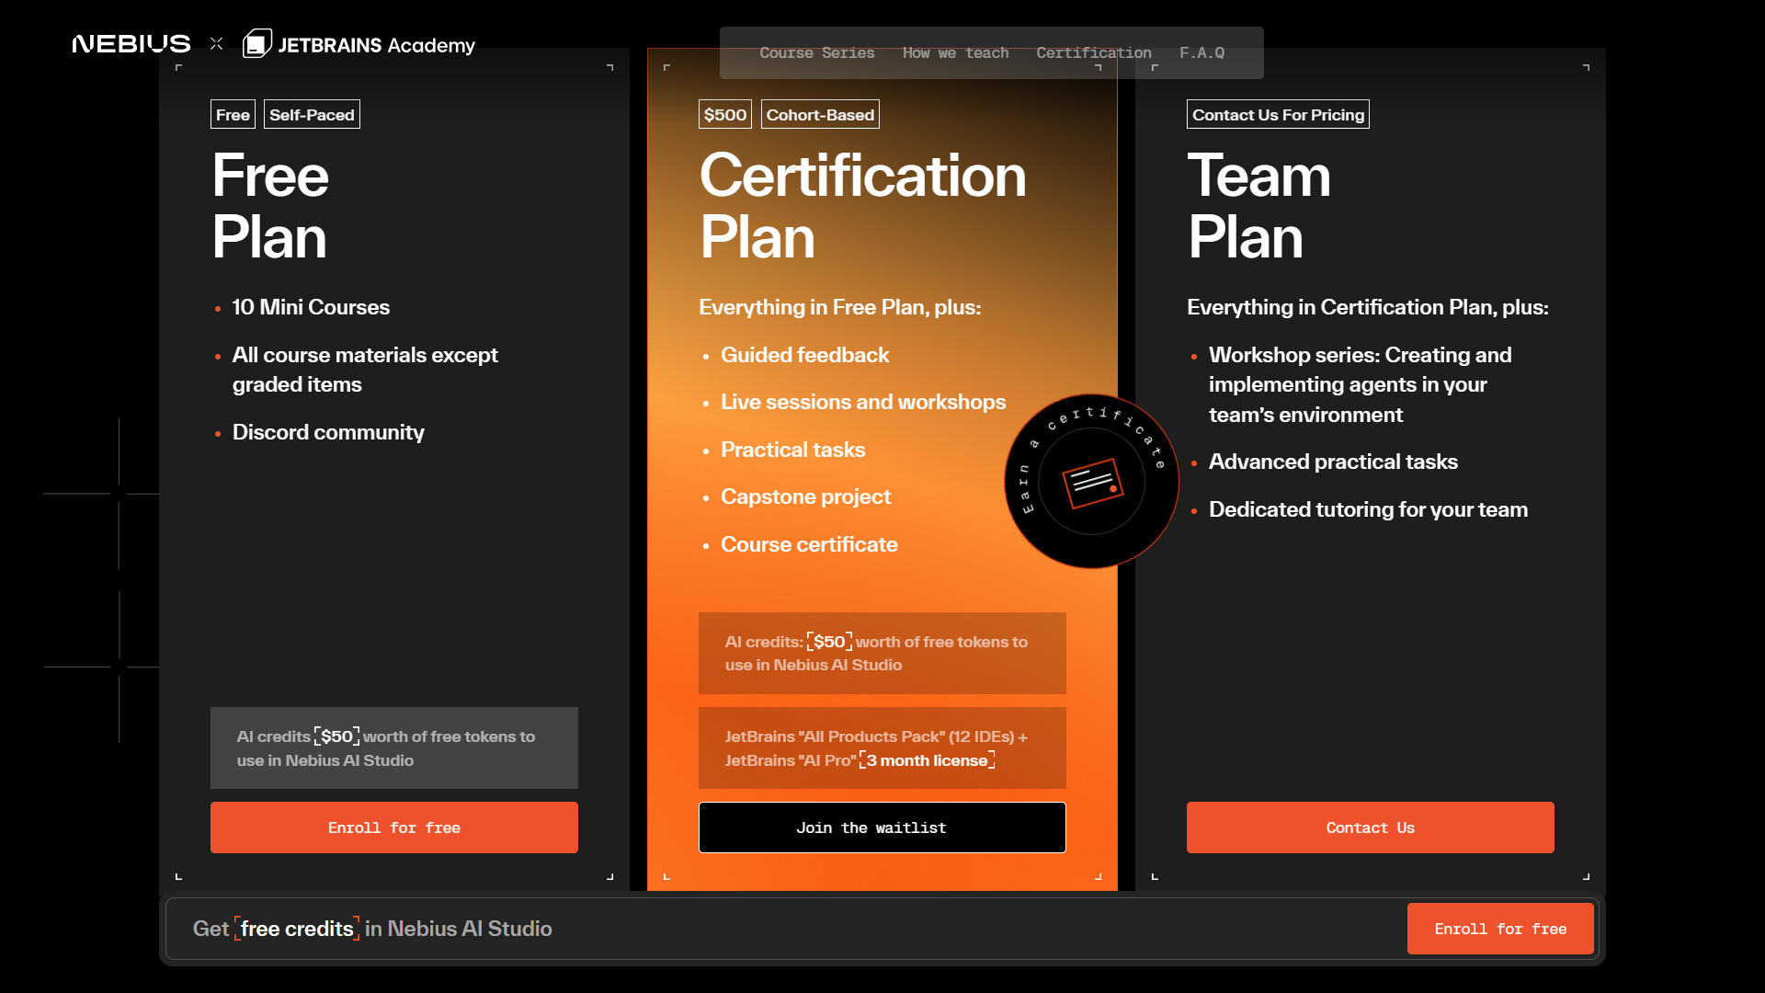Click Enroll for free in the bottom banner
The image size is (1765, 993).
coord(1499,929)
